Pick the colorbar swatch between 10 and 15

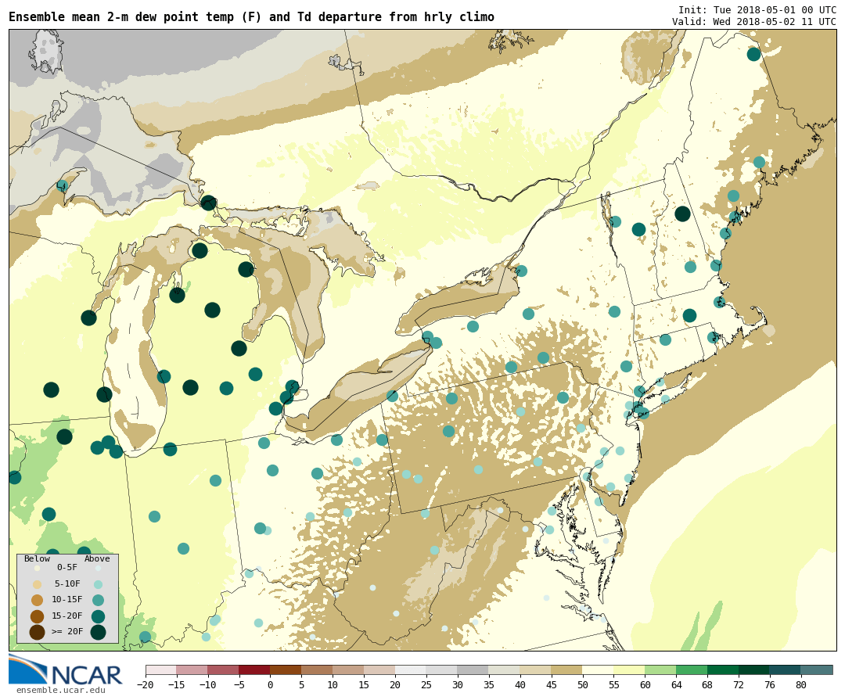pos(348,669)
